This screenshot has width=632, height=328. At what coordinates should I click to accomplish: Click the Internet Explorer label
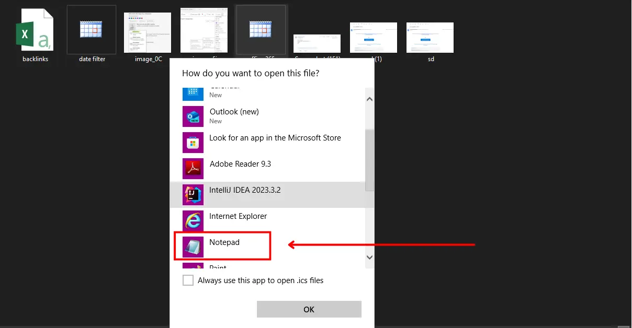(x=238, y=216)
